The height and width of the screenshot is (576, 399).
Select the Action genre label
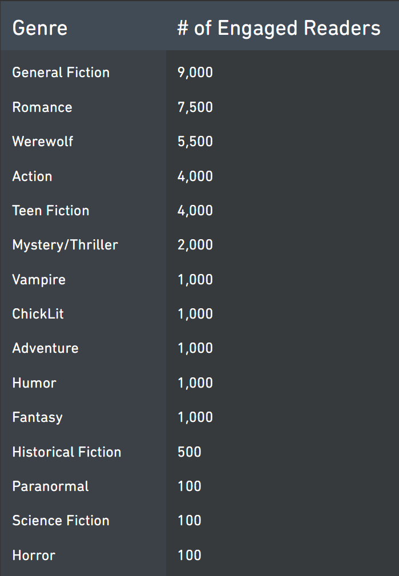33,176
